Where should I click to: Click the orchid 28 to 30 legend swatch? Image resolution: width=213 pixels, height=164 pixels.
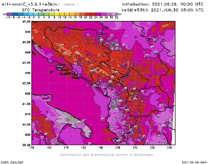point(109,14)
